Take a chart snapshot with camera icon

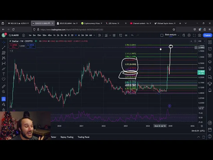199,35
